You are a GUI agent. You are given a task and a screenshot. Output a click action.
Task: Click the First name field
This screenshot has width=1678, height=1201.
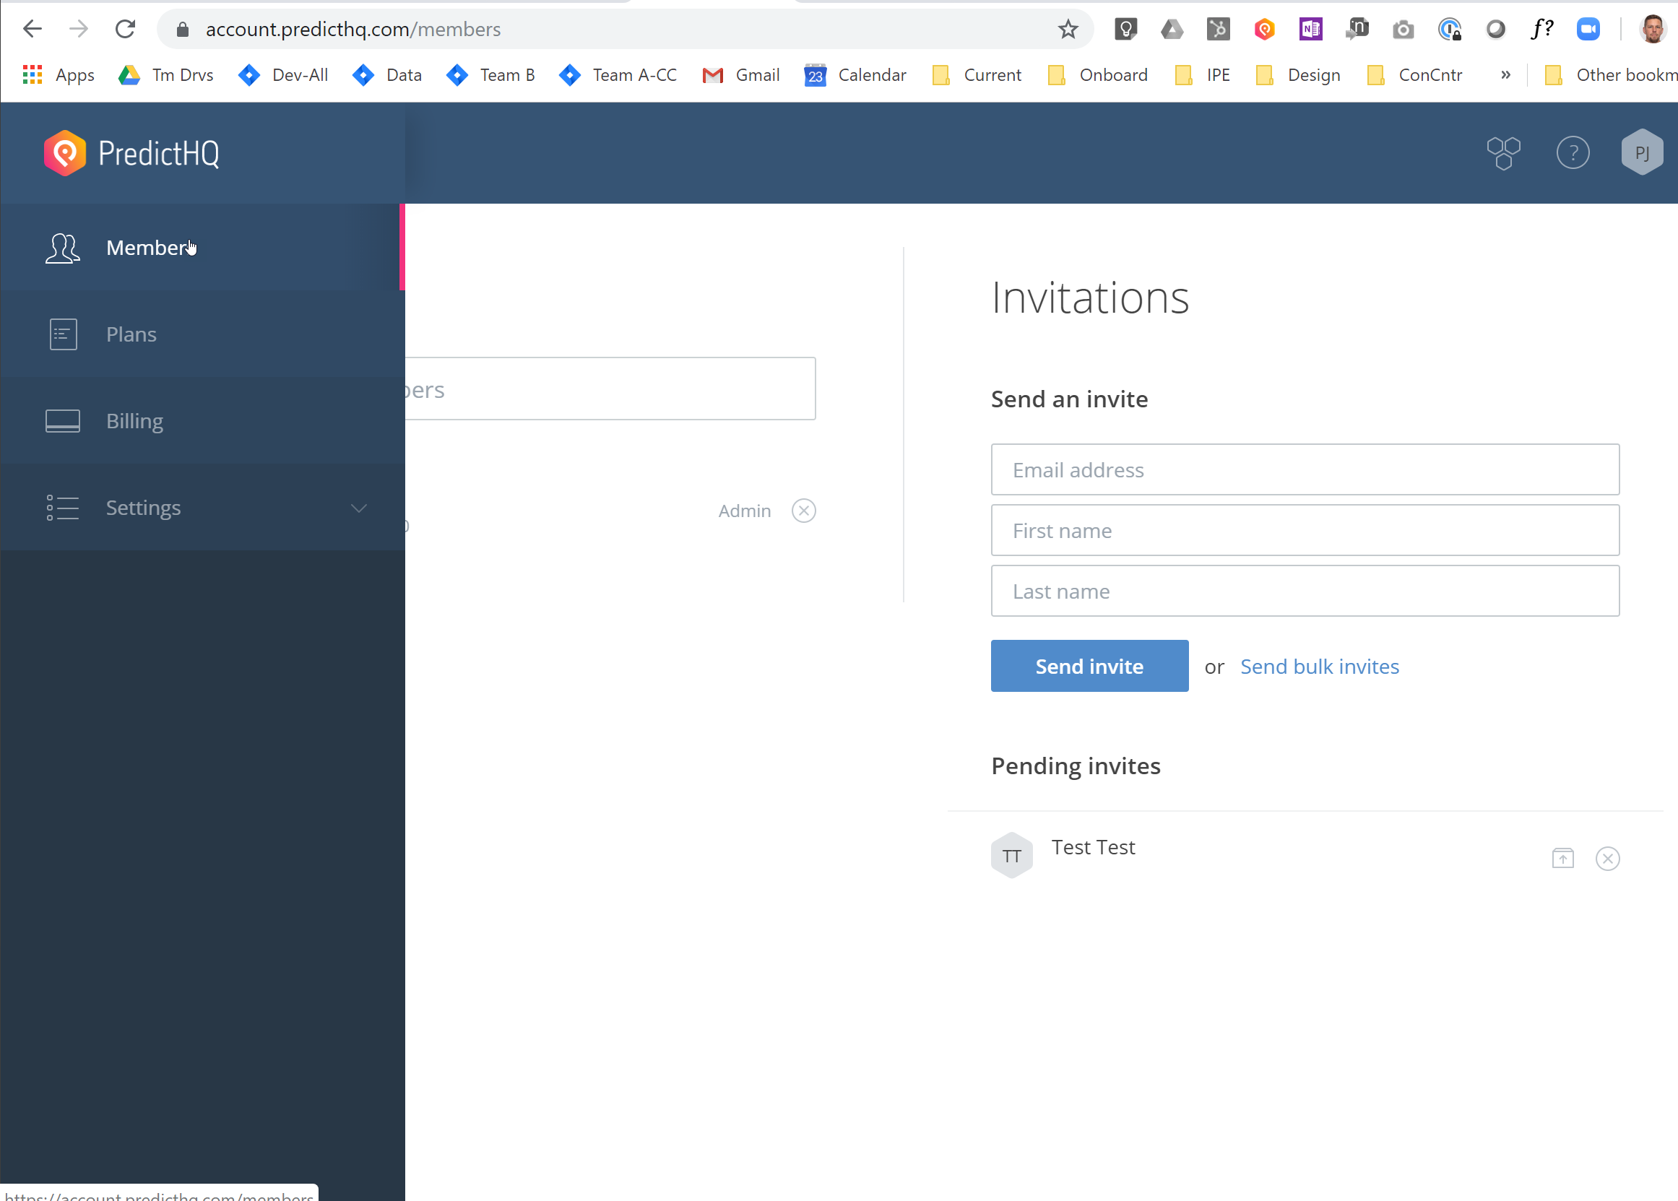click(1305, 530)
